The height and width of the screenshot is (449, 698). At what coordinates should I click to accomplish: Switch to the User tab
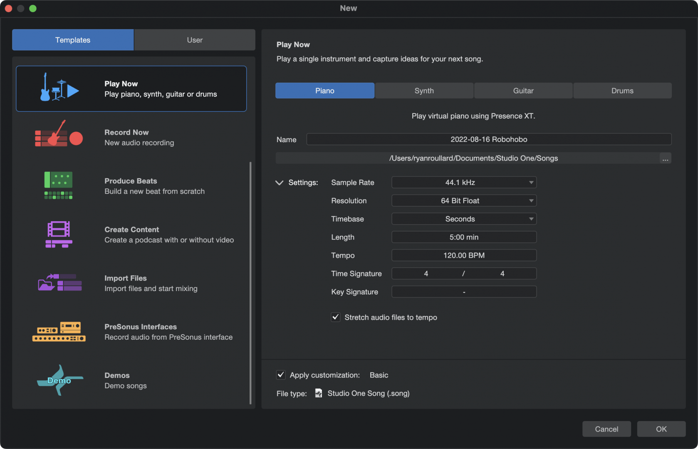coord(195,40)
